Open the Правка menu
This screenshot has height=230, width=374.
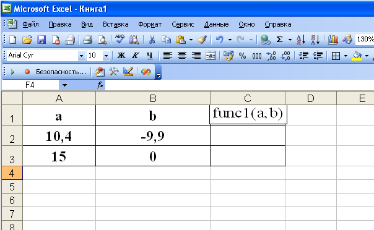click(x=60, y=24)
